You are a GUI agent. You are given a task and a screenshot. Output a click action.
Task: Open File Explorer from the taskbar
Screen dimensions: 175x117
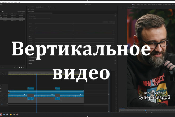pos(11,114)
